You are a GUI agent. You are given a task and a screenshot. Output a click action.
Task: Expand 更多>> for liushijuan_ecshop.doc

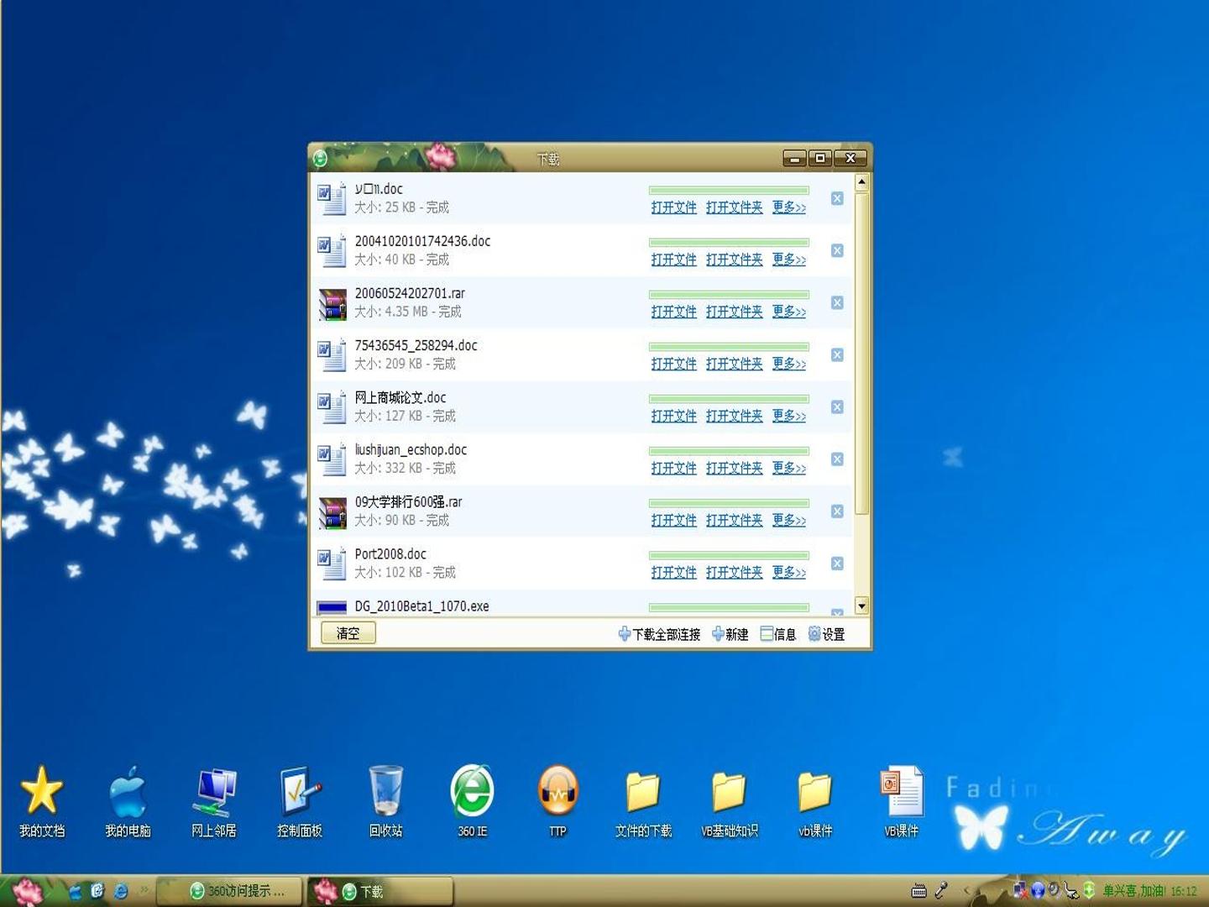point(789,468)
